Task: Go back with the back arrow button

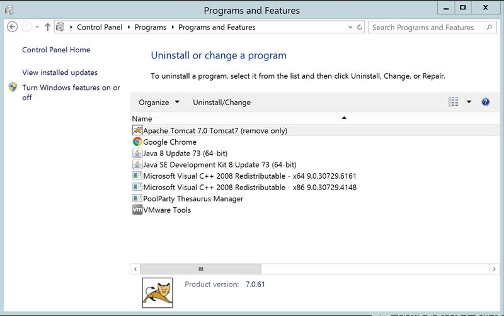Action: coord(12,27)
